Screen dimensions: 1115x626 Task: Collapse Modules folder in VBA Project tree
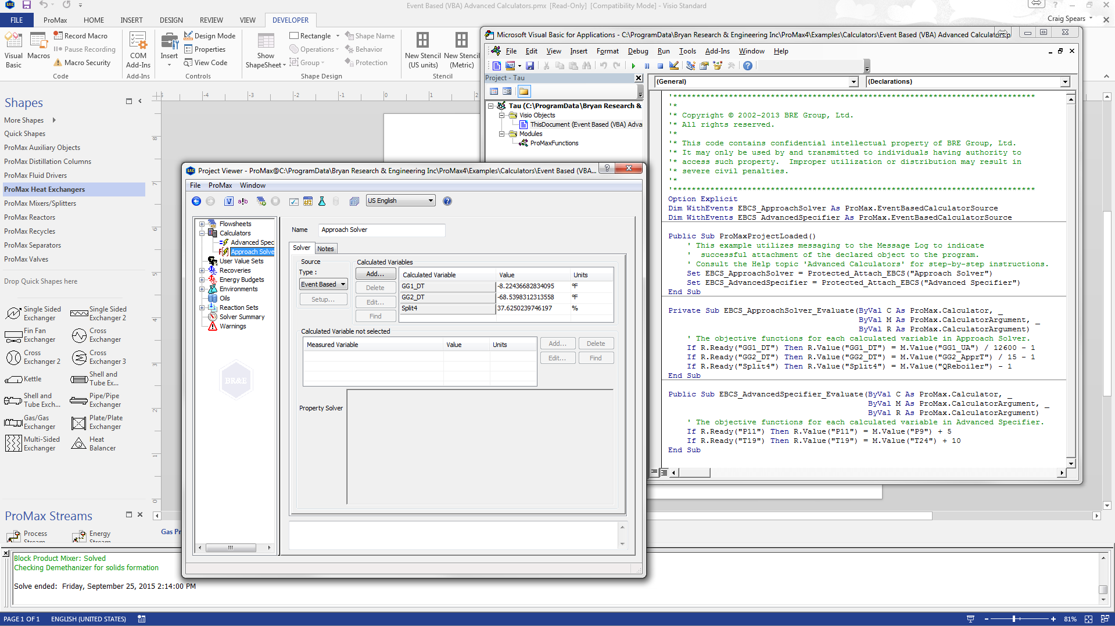(x=501, y=134)
